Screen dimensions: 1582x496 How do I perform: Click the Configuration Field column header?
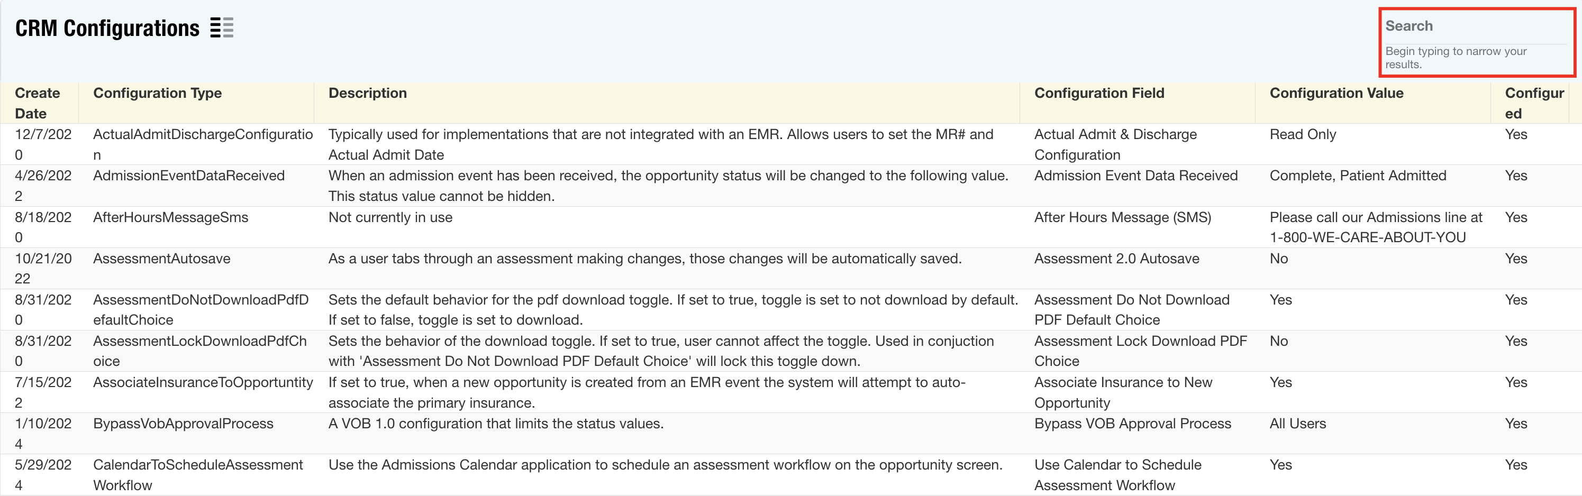coord(1099,93)
